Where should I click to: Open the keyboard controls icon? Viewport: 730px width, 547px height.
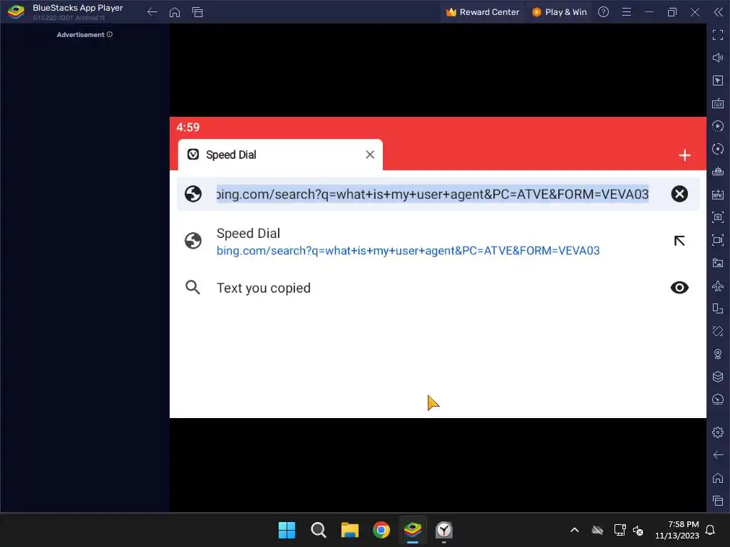[718, 103]
